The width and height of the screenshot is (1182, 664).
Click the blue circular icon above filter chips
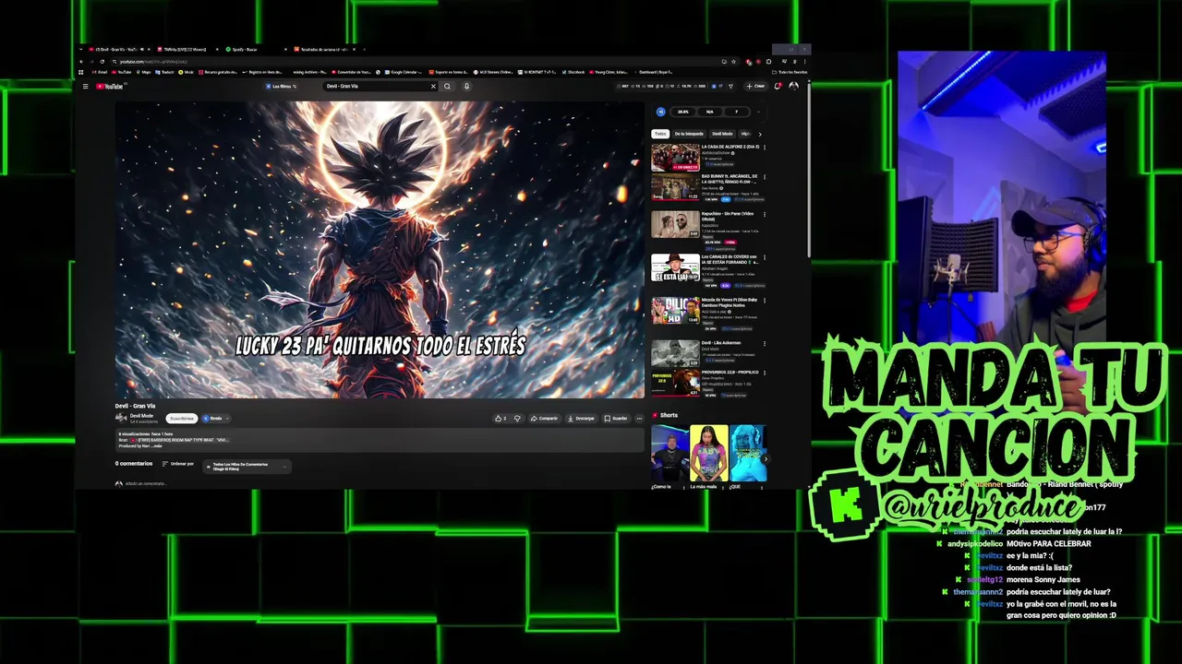660,112
